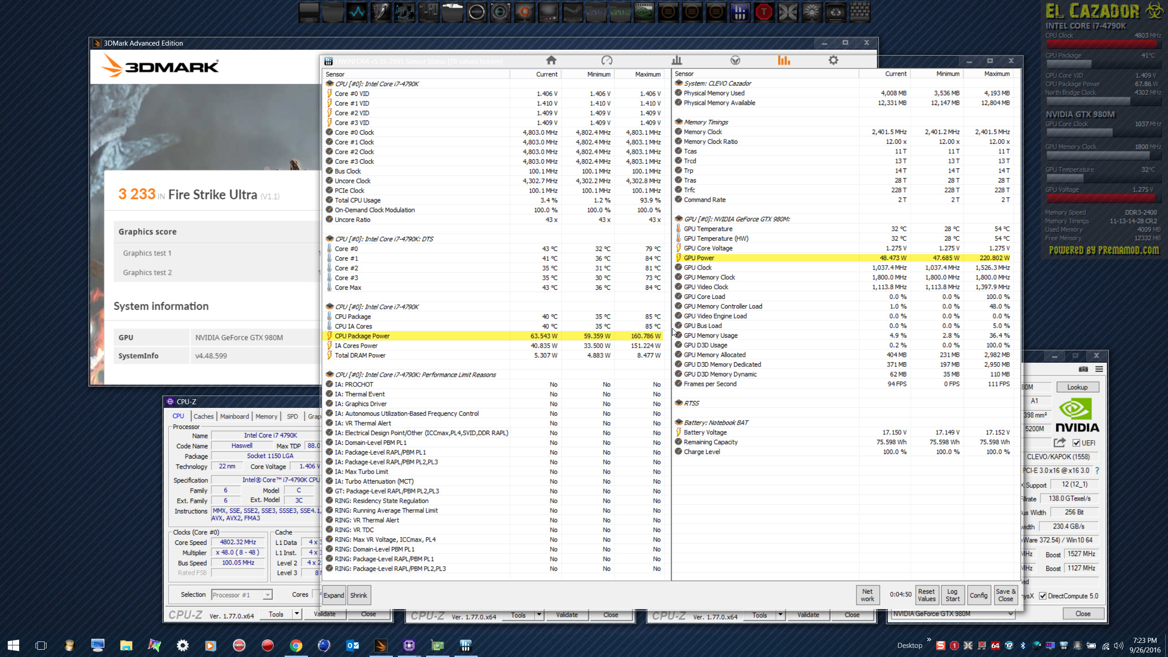Image resolution: width=1168 pixels, height=657 pixels.
Task: Open Origin icon in top dock
Action: pyautogui.click(x=525, y=12)
